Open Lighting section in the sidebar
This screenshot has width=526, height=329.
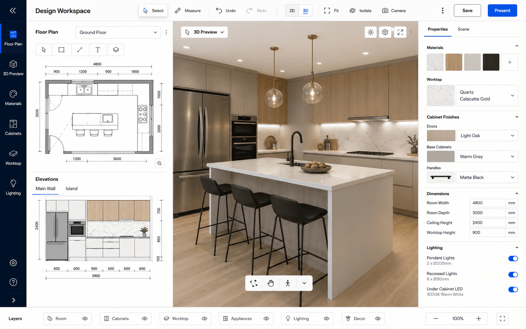coord(13,187)
